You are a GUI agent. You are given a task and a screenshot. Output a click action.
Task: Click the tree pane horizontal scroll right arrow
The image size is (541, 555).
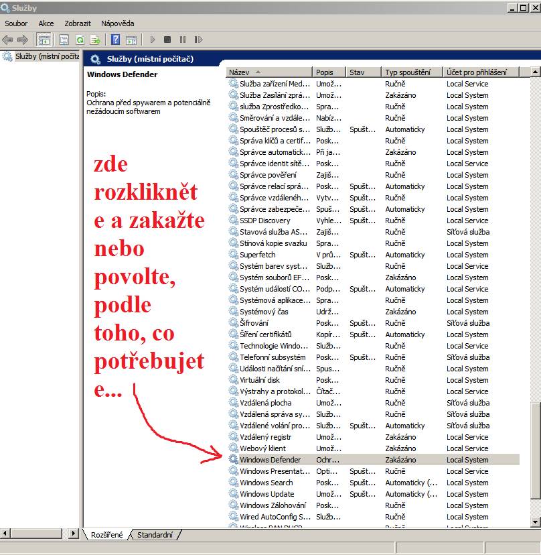(73, 533)
